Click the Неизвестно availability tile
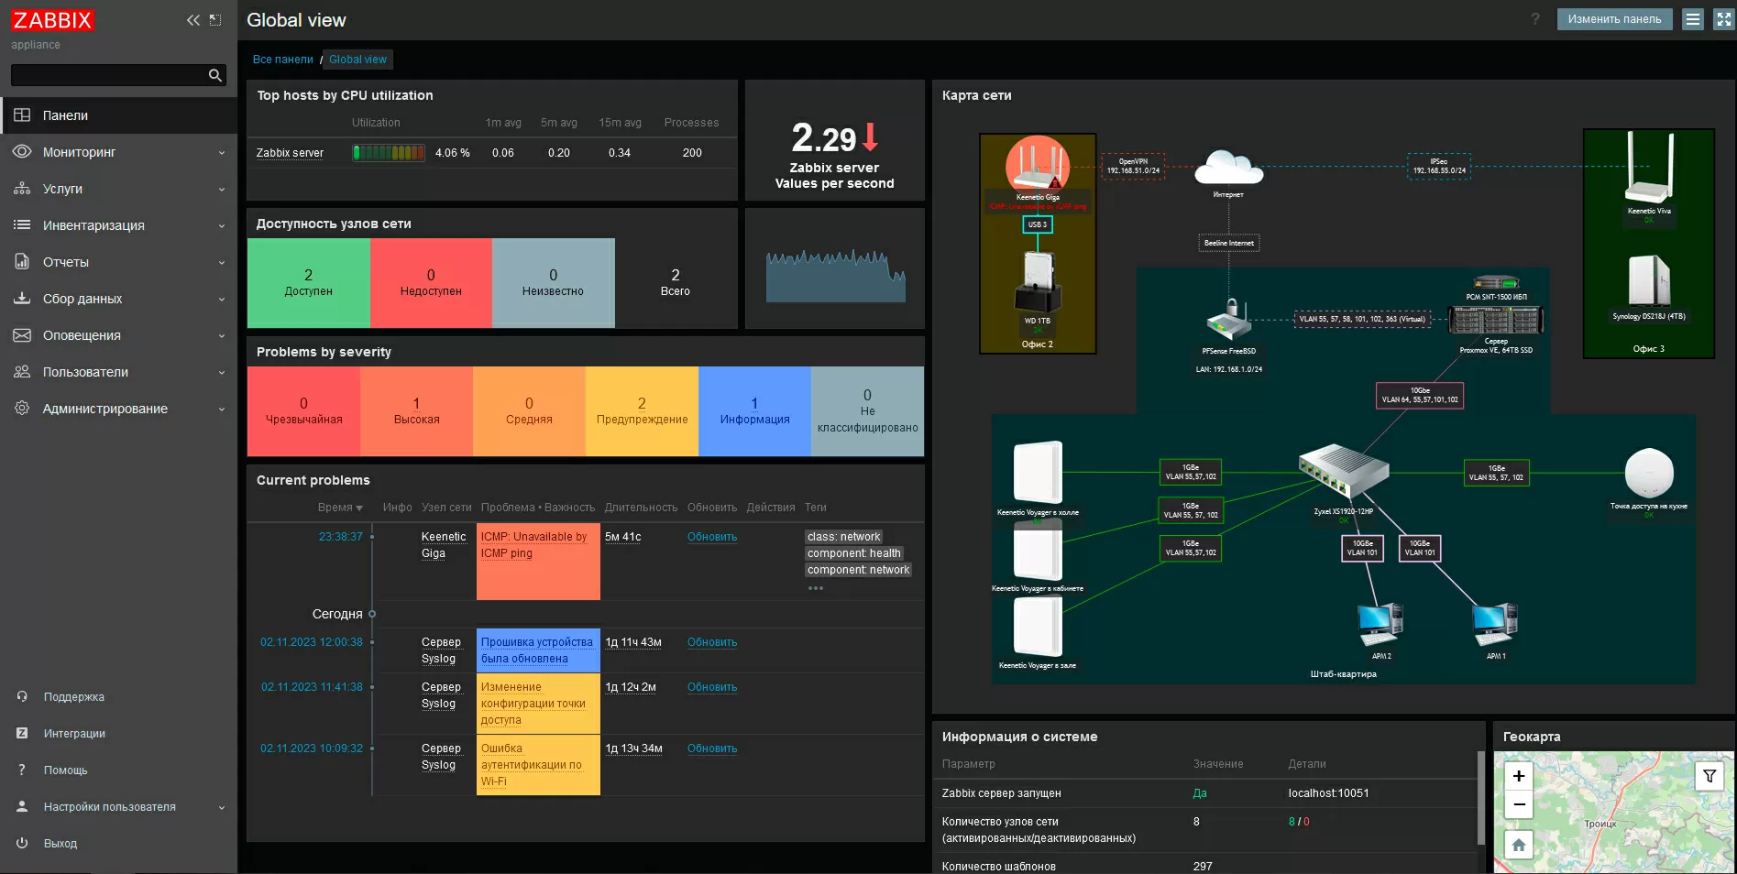 click(x=554, y=283)
